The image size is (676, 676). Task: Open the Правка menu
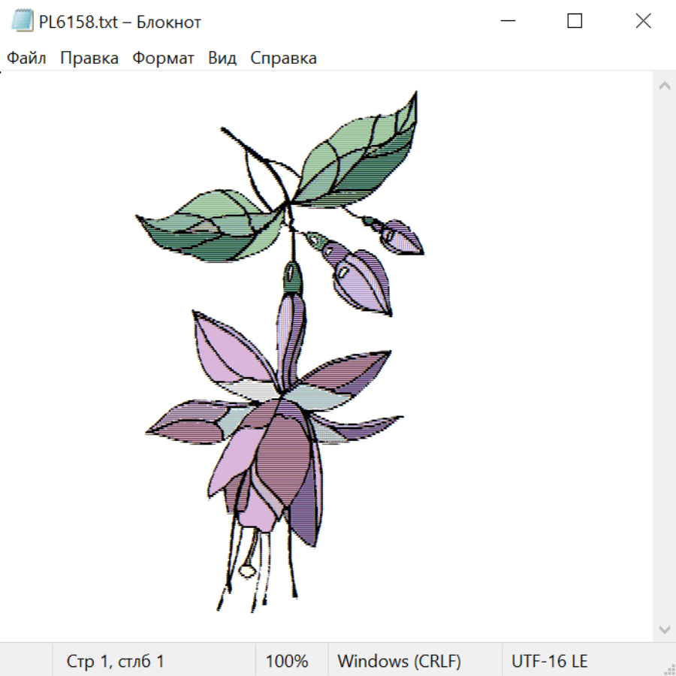(89, 58)
